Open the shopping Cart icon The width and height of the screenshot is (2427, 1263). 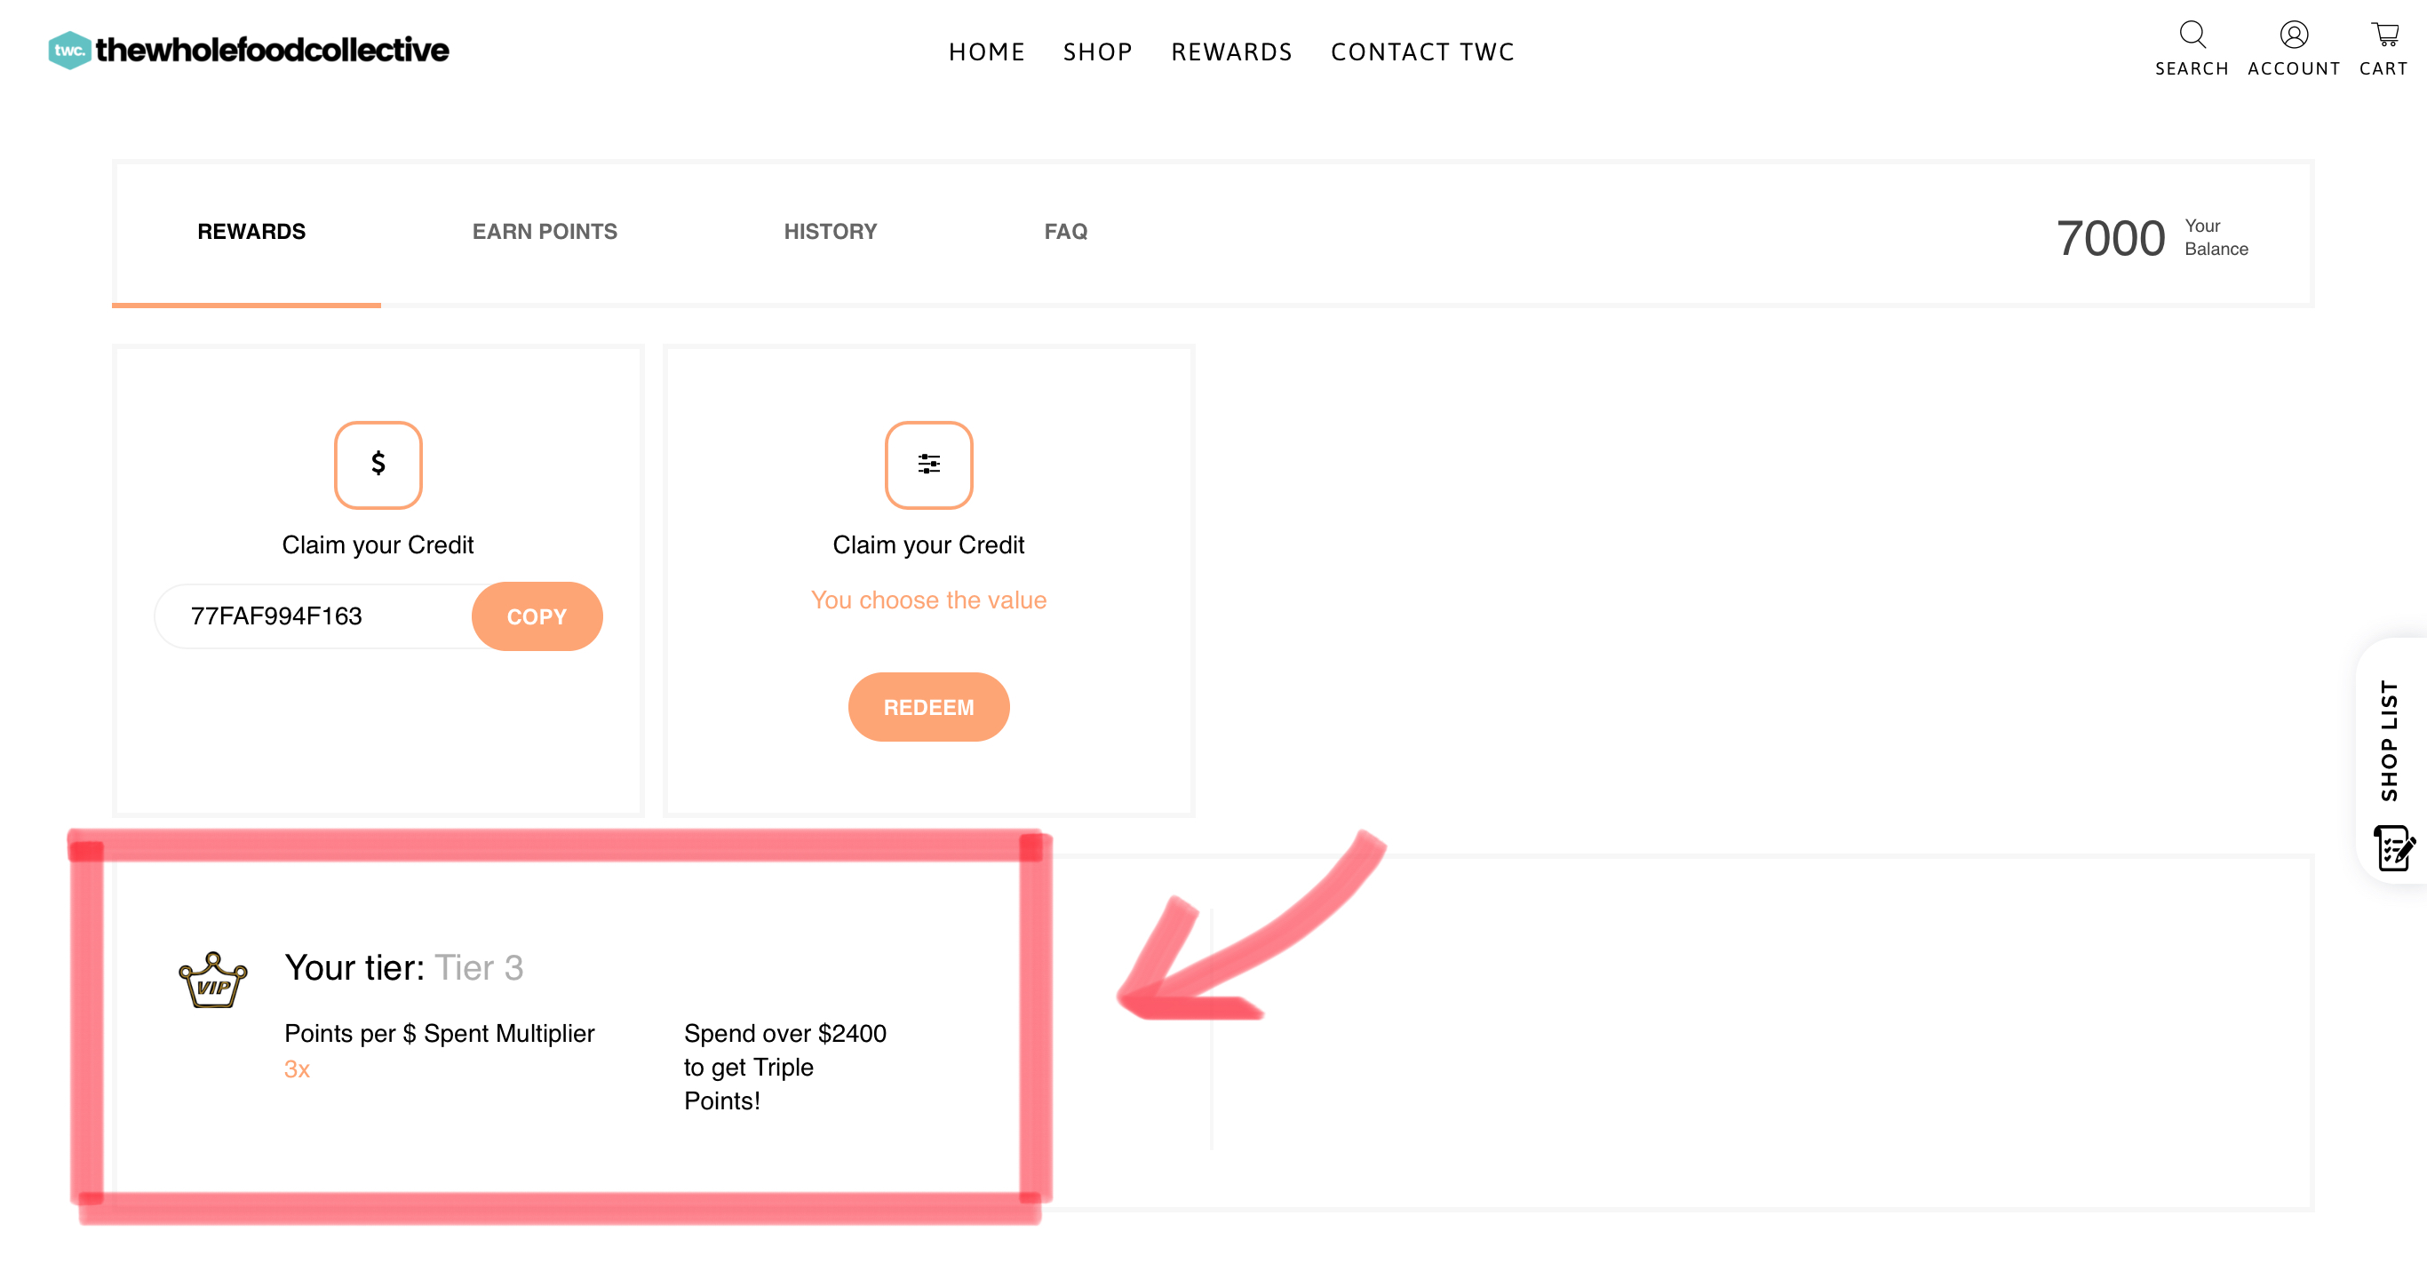2384,35
